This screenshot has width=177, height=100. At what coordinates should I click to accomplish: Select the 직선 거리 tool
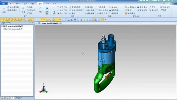(x=62, y=13)
